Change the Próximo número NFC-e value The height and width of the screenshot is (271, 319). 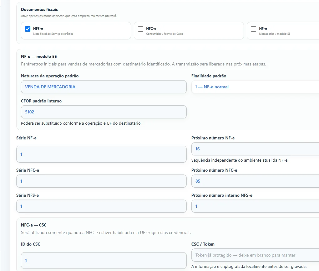click(x=255, y=181)
